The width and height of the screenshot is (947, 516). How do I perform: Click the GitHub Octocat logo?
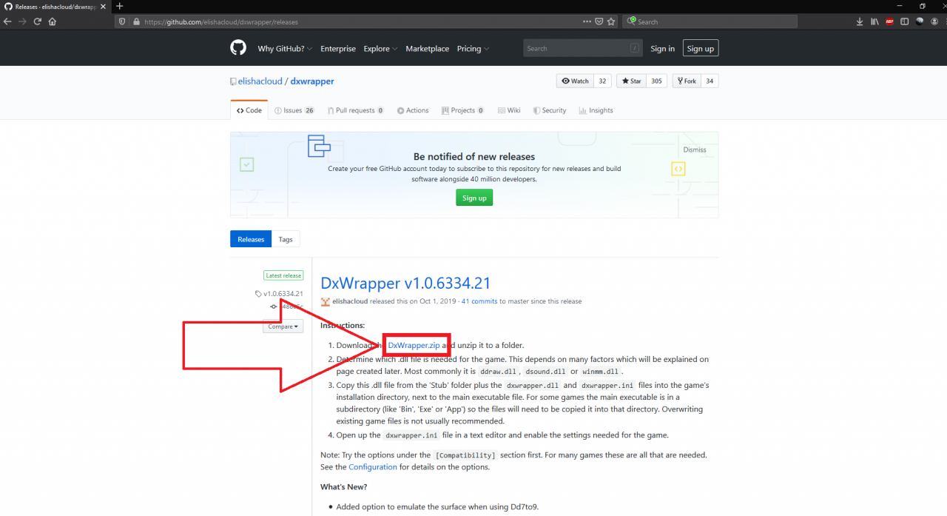point(237,49)
